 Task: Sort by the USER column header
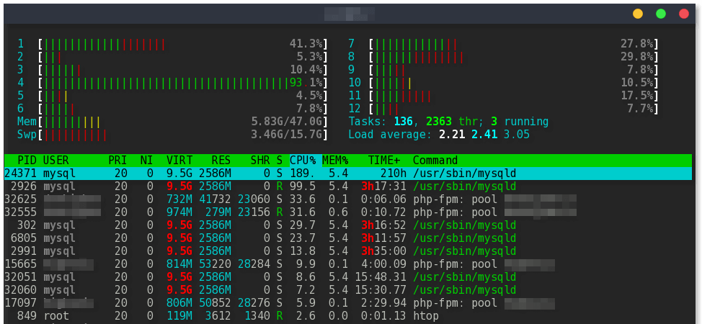(56, 161)
